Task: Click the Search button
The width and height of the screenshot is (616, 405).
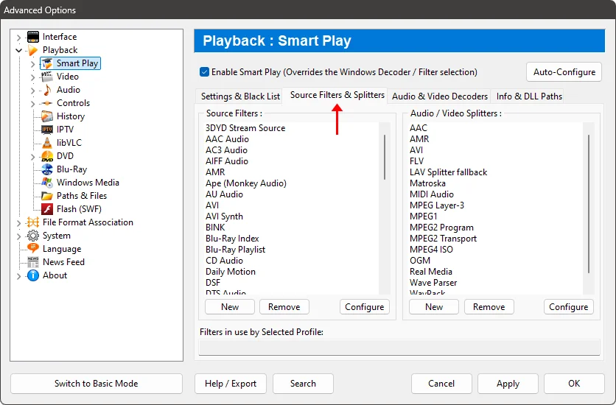Action: coord(303,384)
